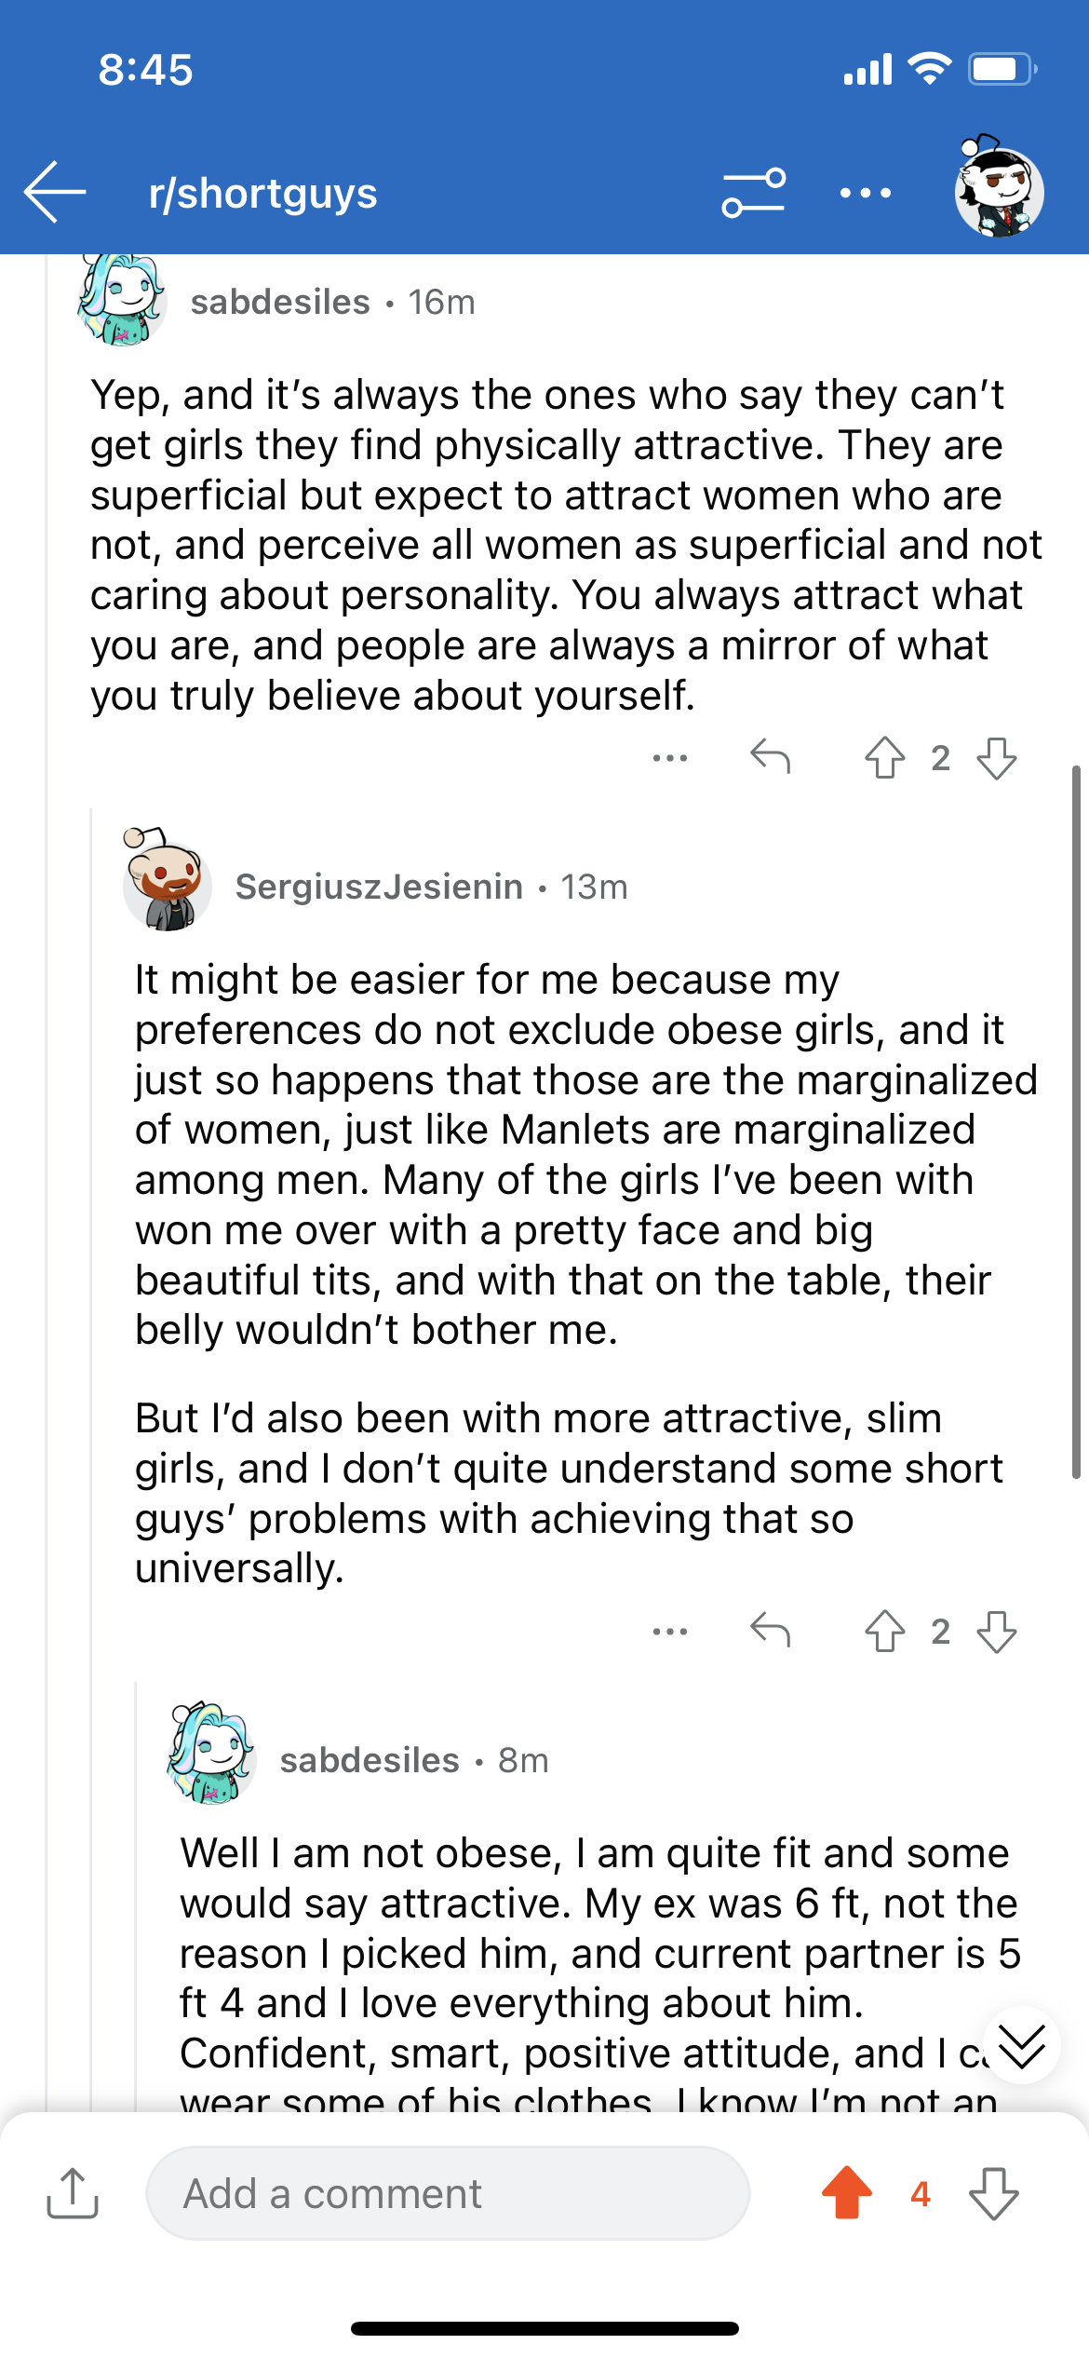Image resolution: width=1089 pixels, height=2358 pixels.
Task: Downvote the post in the bottom bar
Action: click(994, 2193)
